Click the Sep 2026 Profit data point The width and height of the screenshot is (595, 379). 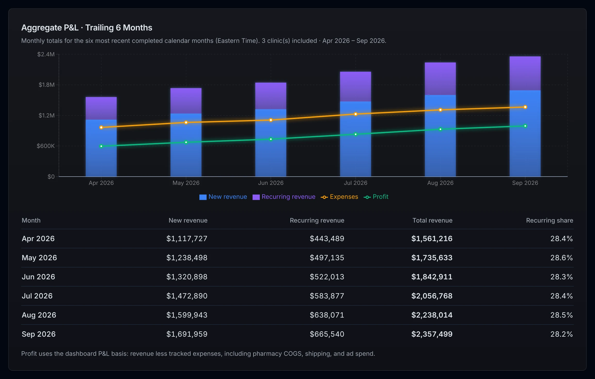[x=525, y=126]
